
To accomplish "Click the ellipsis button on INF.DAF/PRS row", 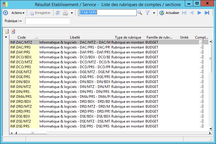I will point(201,52).
